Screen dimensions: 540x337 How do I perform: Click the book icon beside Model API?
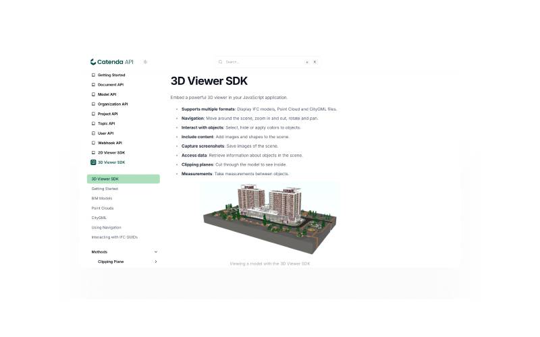click(93, 94)
